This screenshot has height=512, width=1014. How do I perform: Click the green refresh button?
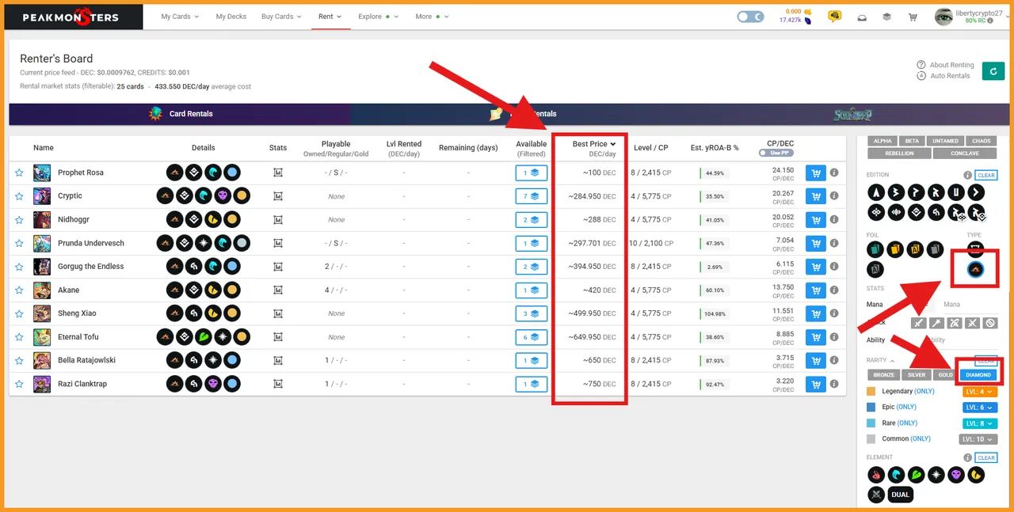(x=993, y=71)
